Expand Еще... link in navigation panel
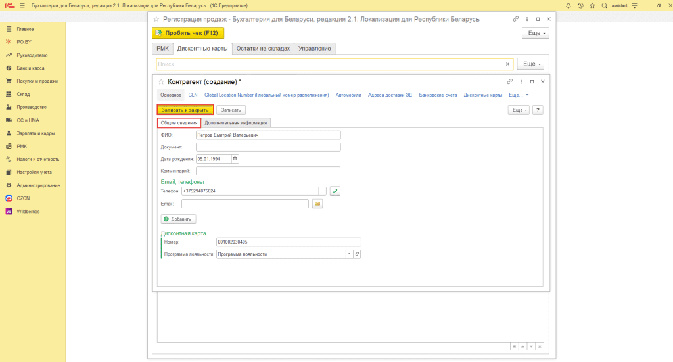673x362 pixels. click(x=519, y=95)
